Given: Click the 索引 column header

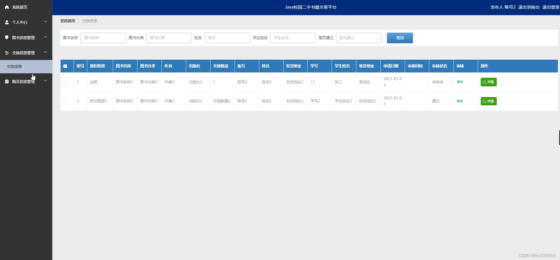Looking at the screenshot, I should tap(80, 66).
